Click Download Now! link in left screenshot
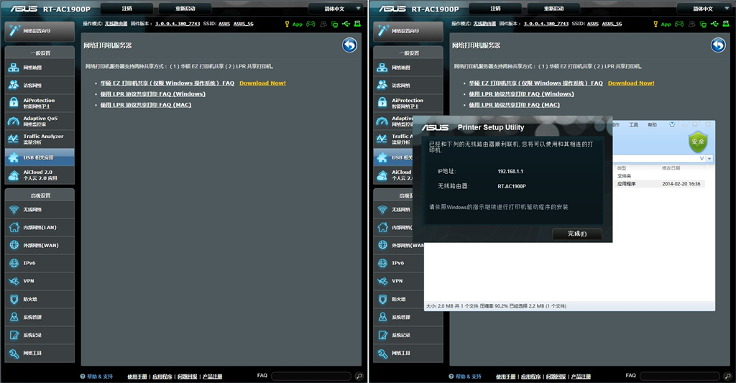Image resolution: width=736 pixels, height=383 pixels. click(262, 83)
